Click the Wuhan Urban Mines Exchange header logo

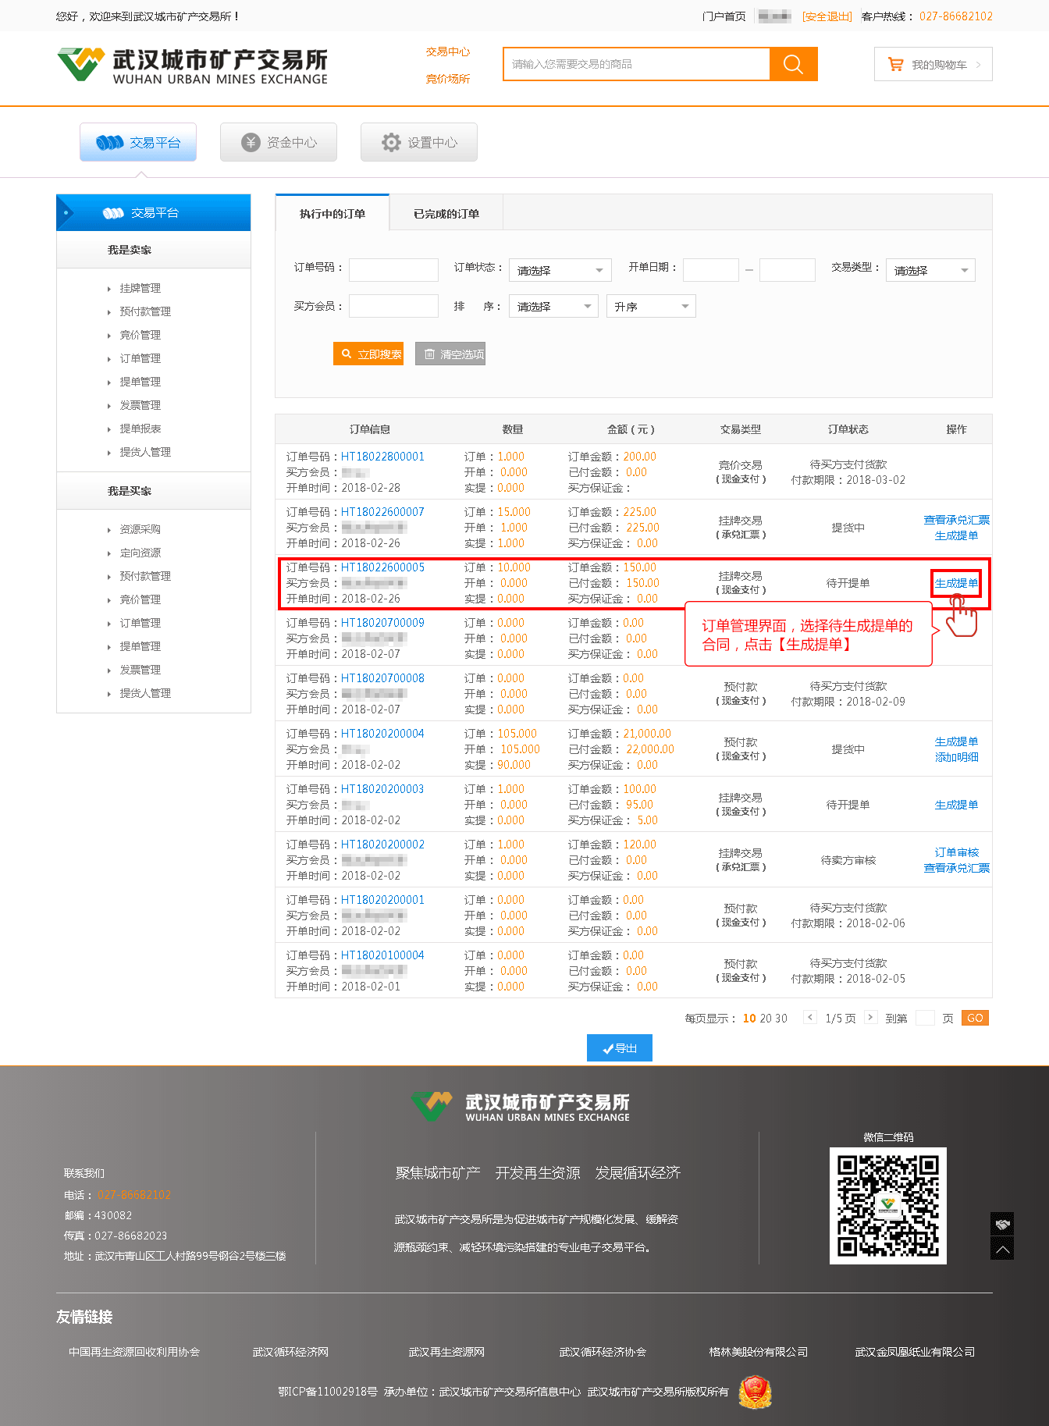pos(193,66)
